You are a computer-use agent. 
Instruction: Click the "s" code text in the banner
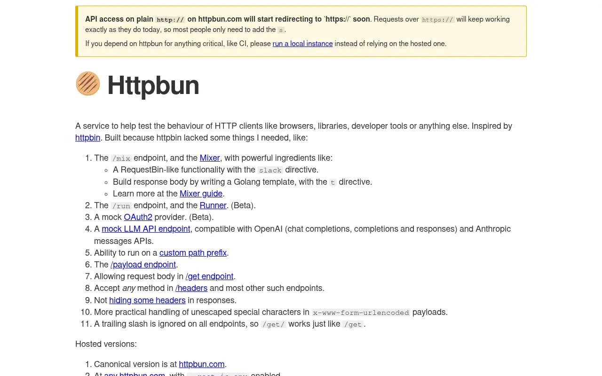coord(281,30)
